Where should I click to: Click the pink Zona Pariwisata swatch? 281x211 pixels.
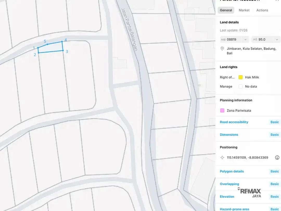(222, 110)
